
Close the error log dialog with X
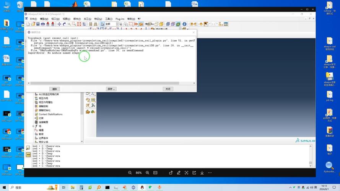(194, 32)
